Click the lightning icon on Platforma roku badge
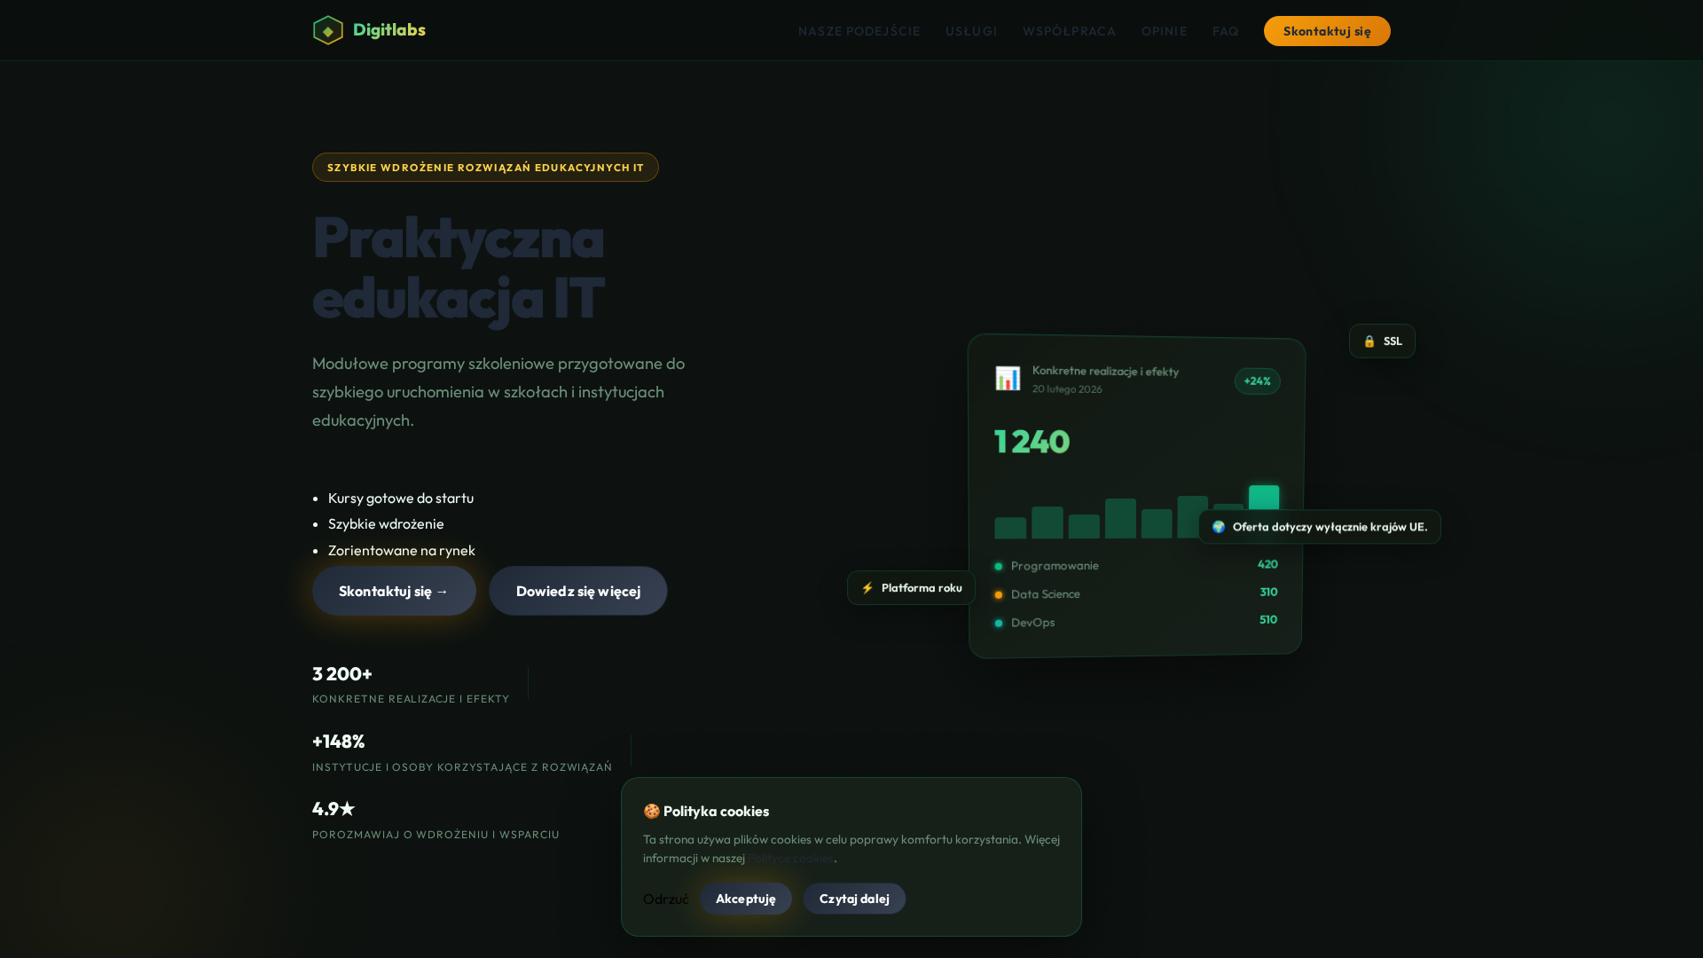This screenshot has width=1703, height=958. pos(867,588)
